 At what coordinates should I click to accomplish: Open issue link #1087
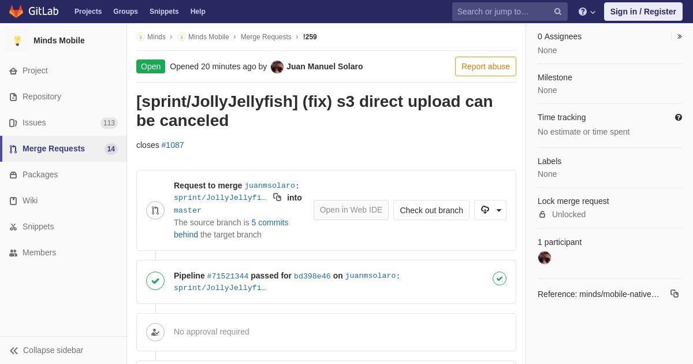coord(173,146)
